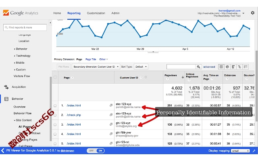258x161 pixels.
Task: Switch to pivot view icon
Action: (x=246, y=67)
